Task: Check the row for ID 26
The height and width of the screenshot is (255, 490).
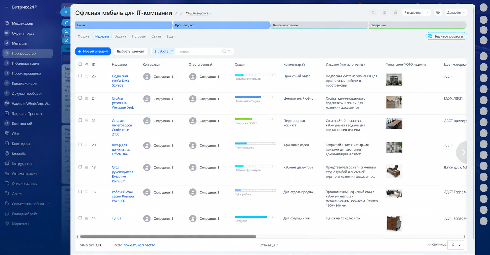Action: (x=80, y=76)
